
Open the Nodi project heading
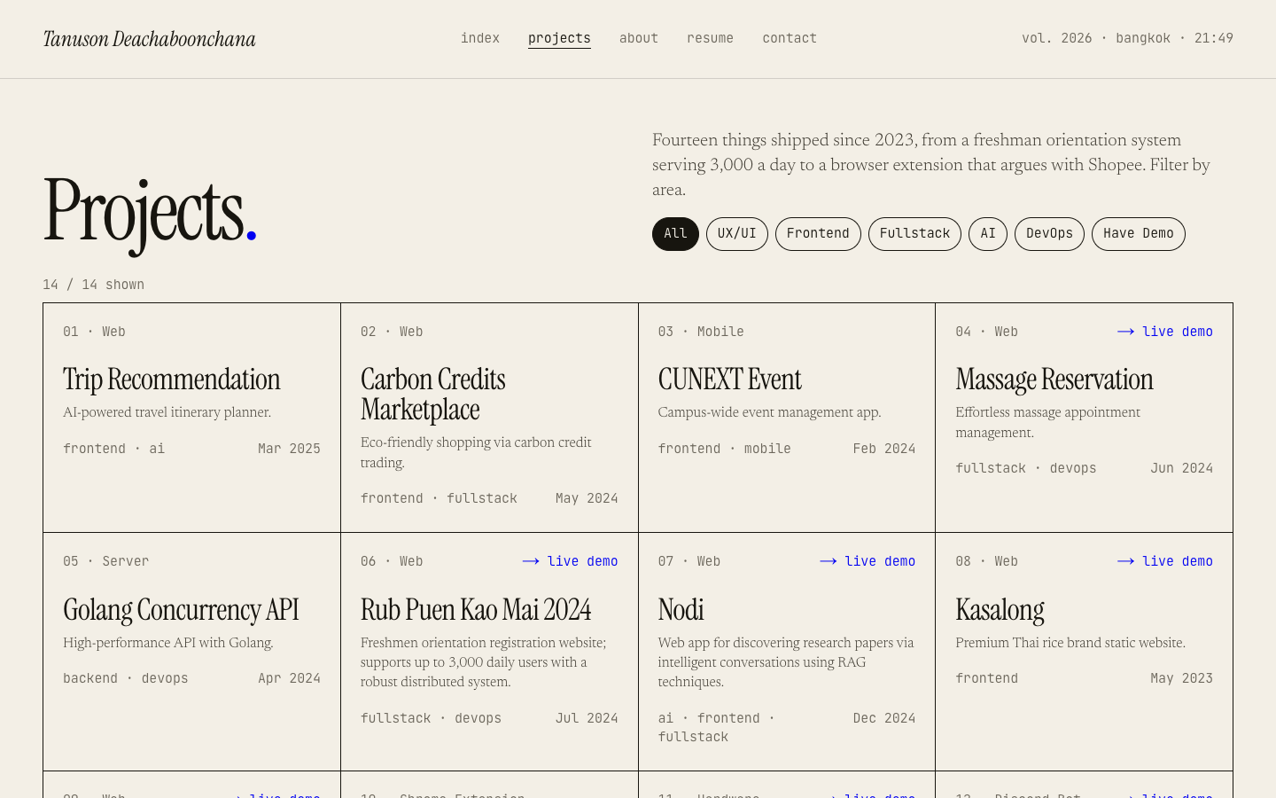coord(681,610)
